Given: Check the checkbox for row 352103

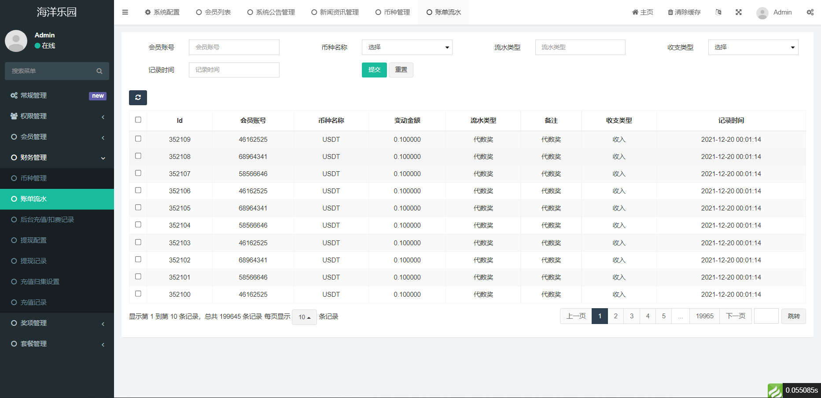Looking at the screenshot, I should point(138,242).
